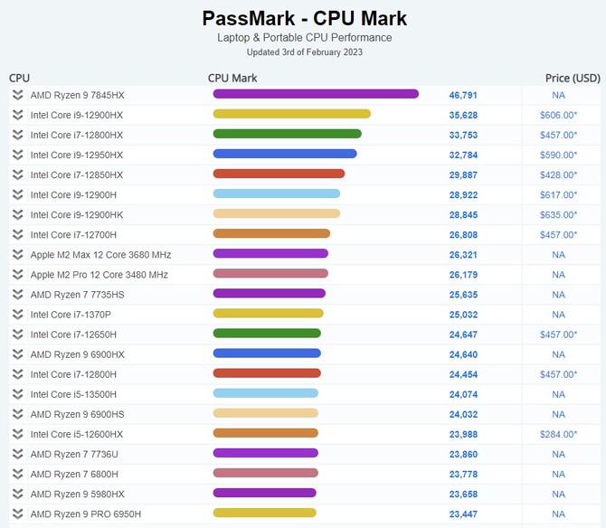Click the score 46,791
The width and height of the screenshot is (606, 528).
(463, 96)
